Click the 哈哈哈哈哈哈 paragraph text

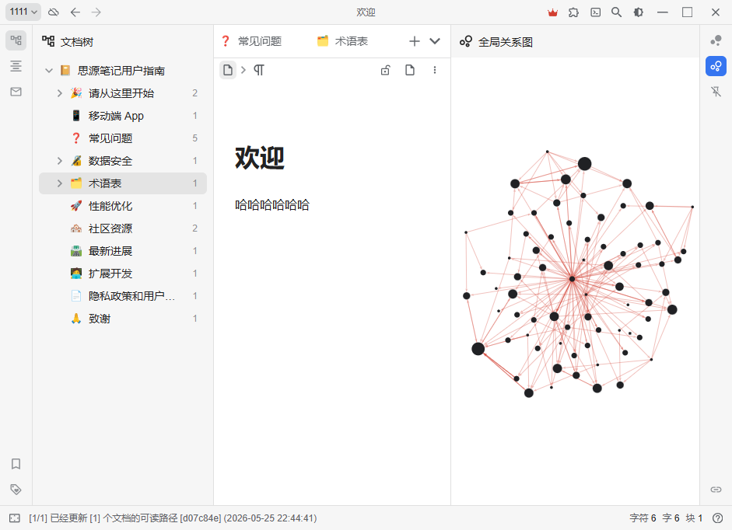pos(272,205)
